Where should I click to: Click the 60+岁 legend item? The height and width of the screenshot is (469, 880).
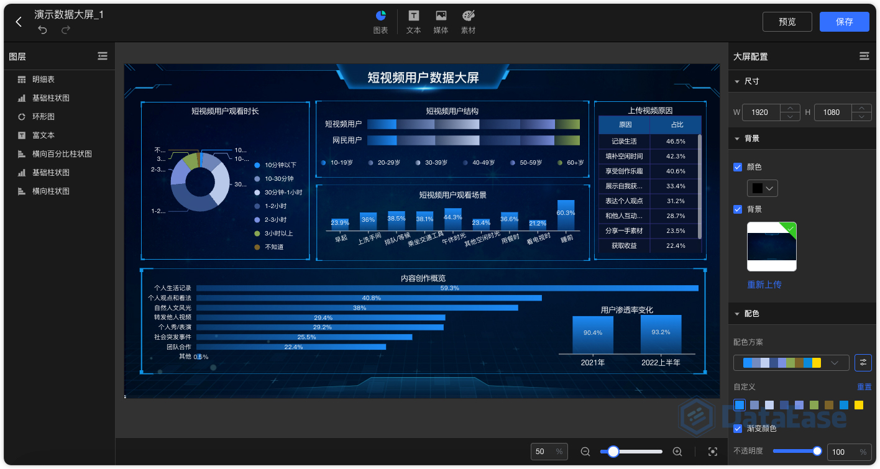click(x=571, y=163)
